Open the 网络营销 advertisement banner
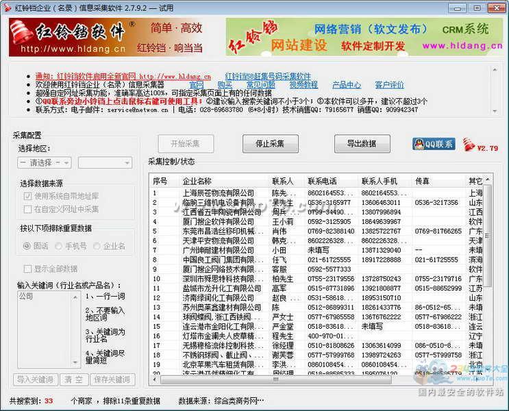This screenshot has height=411, width=509. click(x=364, y=38)
